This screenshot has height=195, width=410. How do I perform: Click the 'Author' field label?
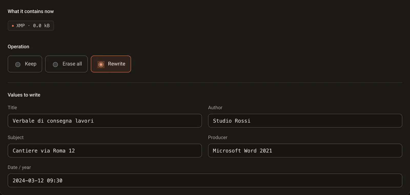pyautogui.click(x=215, y=108)
